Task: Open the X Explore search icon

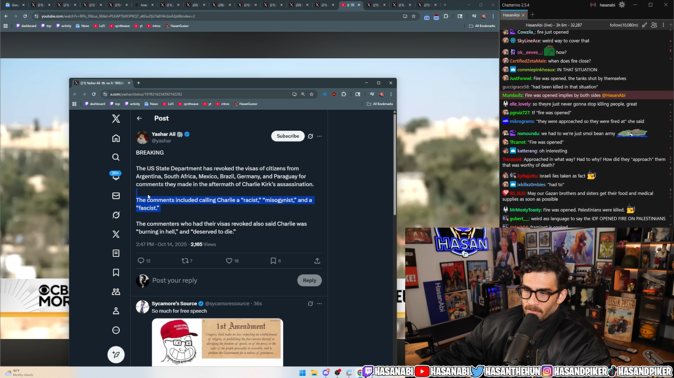Action: coord(116,157)
